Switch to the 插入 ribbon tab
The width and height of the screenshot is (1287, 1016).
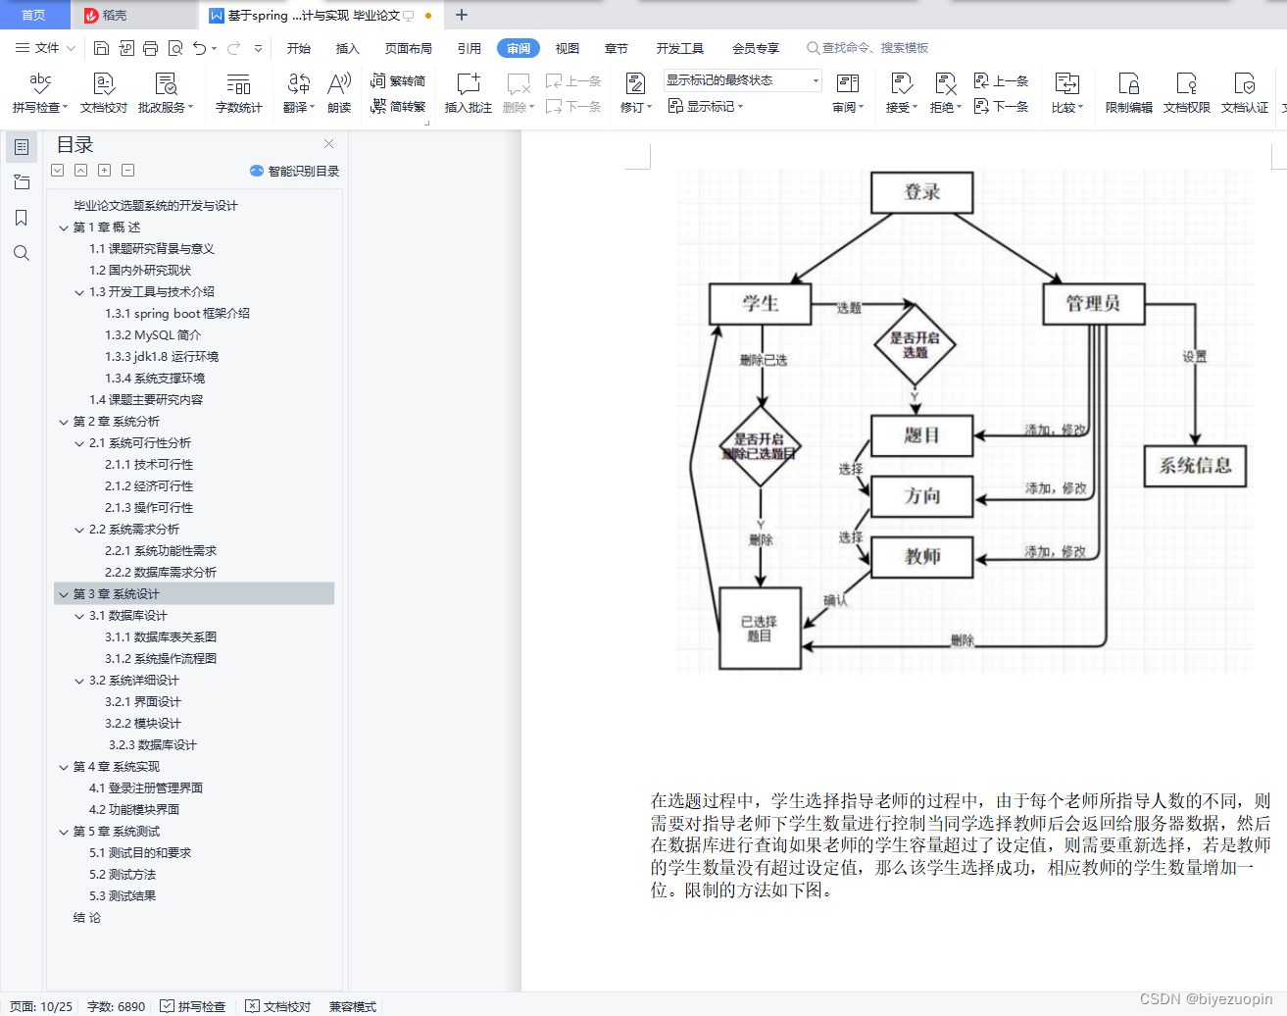point(348,48)
